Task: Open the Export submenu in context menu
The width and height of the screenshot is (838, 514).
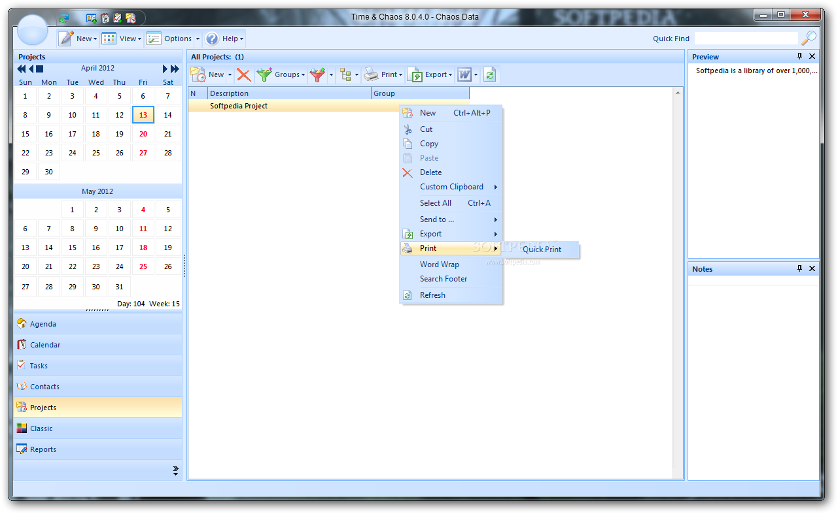Action: (451, 234)
